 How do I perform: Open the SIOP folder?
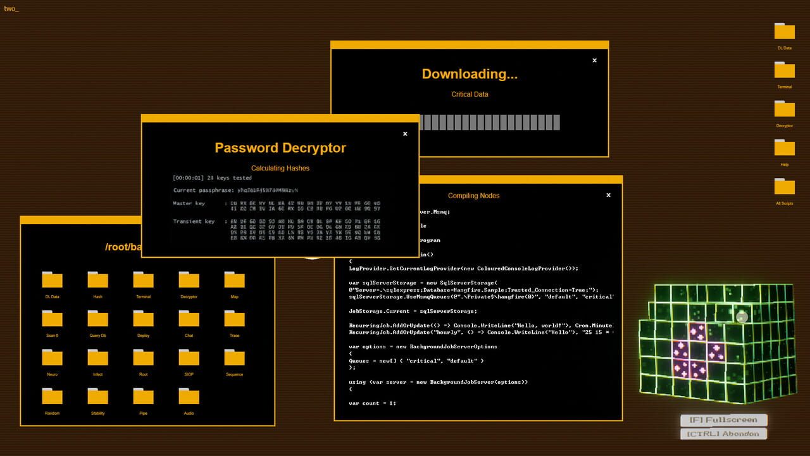[189, 357]
